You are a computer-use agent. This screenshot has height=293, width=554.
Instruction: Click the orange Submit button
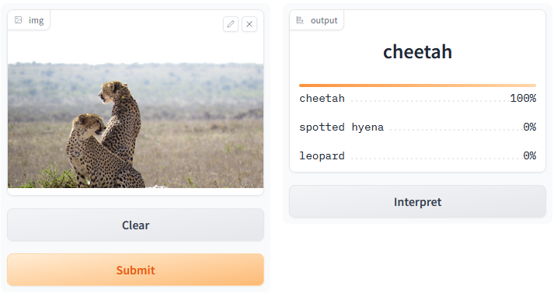point(136,270)
